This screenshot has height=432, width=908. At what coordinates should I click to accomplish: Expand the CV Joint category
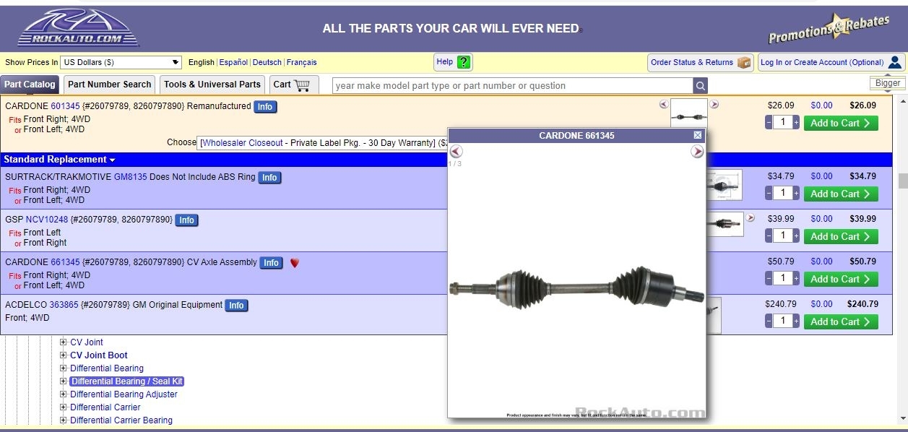(64, 342)
